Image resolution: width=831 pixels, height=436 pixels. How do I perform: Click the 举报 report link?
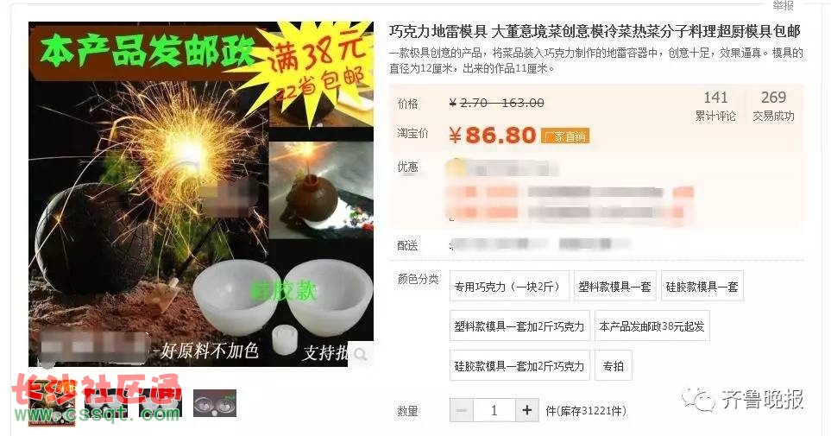coord(784,5)
